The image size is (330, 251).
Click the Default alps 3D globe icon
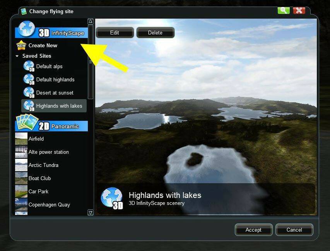(29, 67)
